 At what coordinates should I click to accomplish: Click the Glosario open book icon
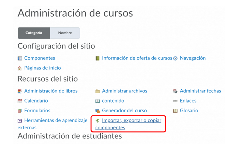(x=175, y=111)
